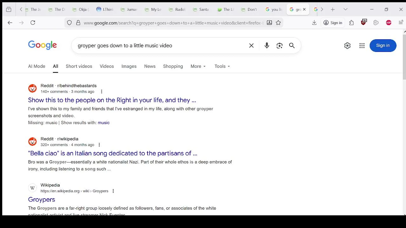406x228 pixels.
Task: Close the active Google search tab
Action: pyautogui.click(x=304, y=9)
